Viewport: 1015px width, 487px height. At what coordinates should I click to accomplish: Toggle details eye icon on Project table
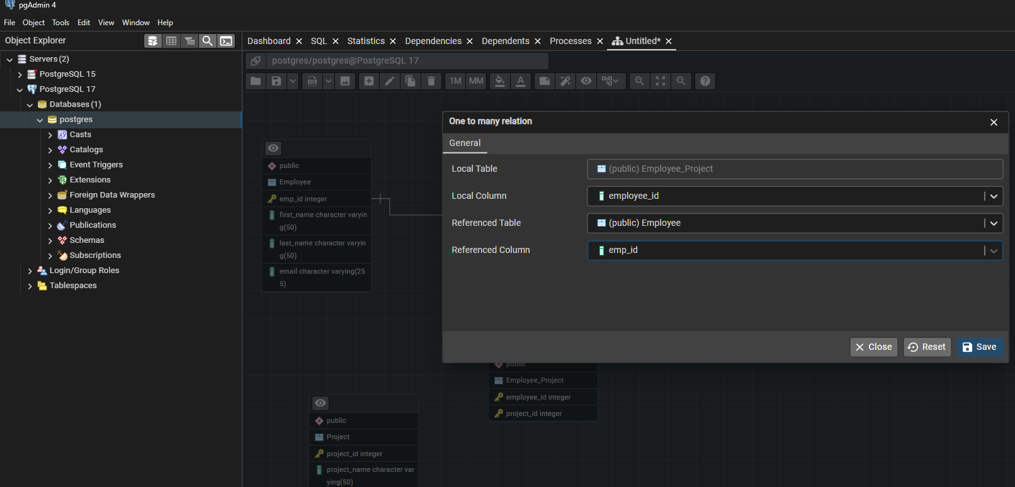(x=320, y=403)
